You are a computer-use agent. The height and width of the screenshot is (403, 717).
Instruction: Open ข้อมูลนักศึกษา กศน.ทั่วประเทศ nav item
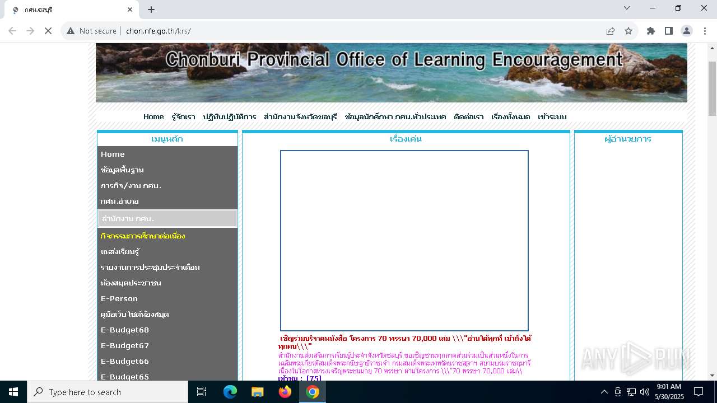click(395, 117)
